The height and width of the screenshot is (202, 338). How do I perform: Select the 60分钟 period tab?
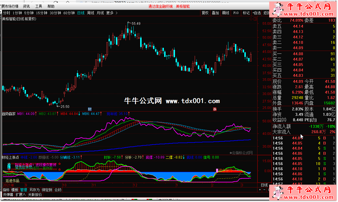pos(69,13)
